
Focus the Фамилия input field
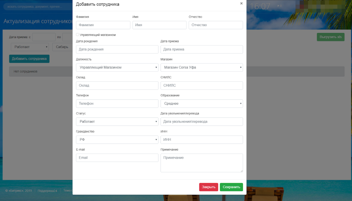coord(103,25)
